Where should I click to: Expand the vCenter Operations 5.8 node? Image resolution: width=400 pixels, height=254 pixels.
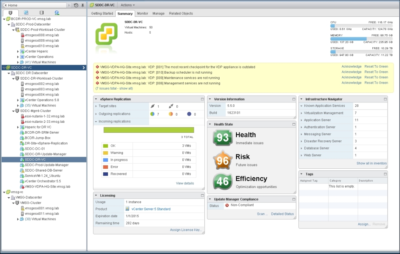point(18,100)
